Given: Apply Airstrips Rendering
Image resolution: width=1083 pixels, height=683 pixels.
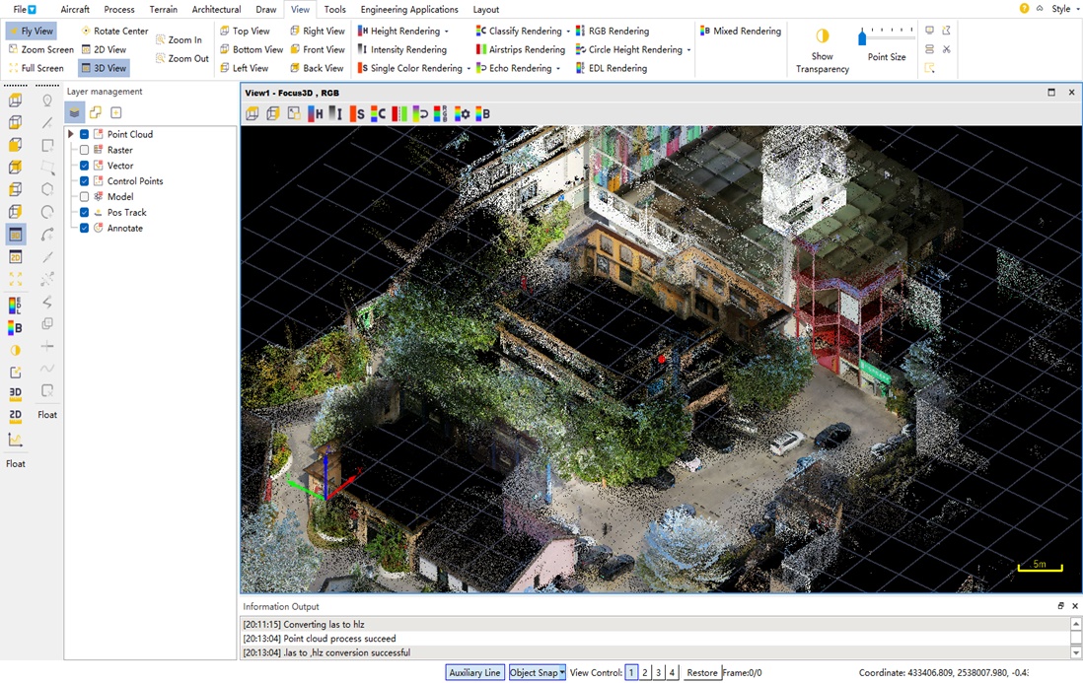Looking at the screenshot, I should (520, 49).
